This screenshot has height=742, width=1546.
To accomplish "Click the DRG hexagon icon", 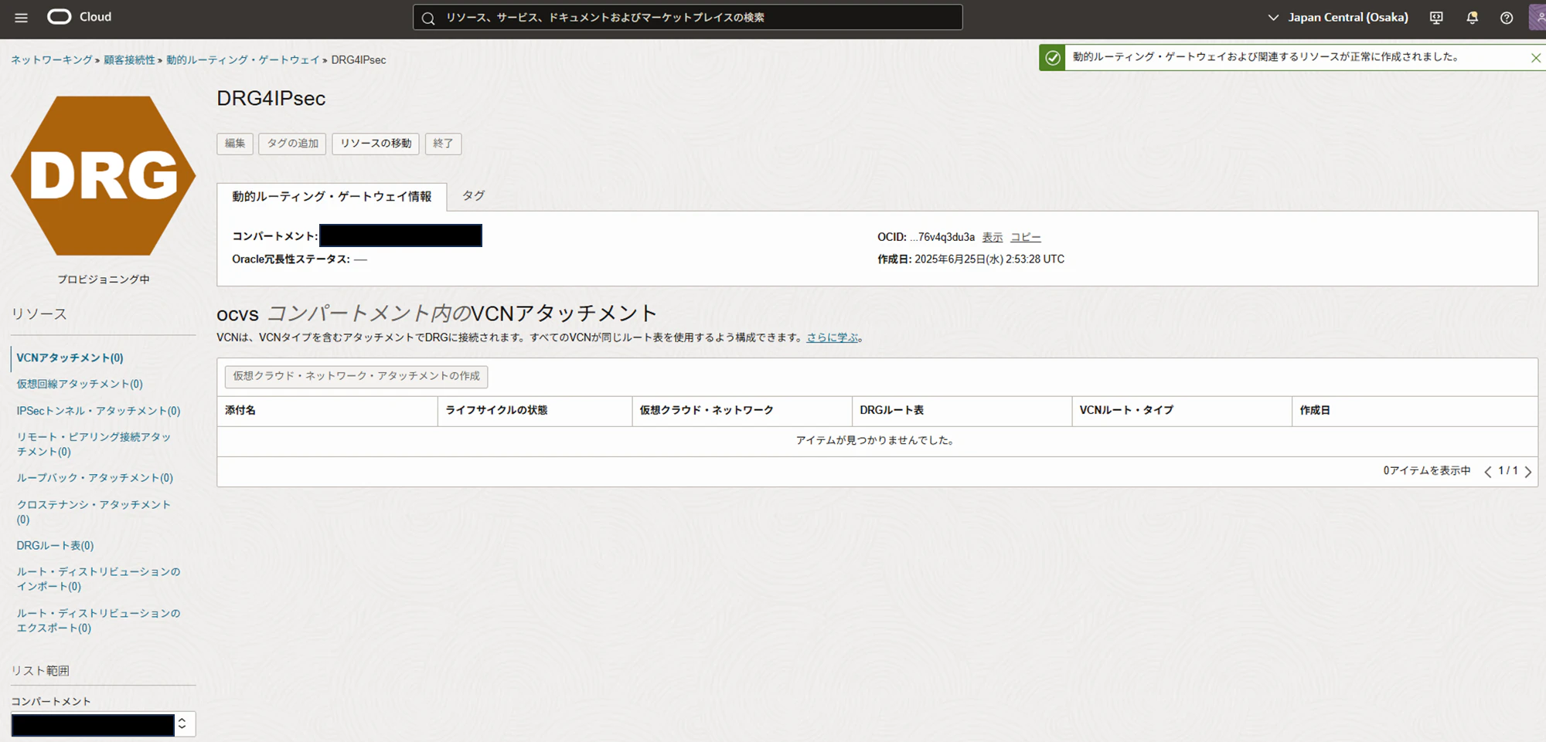I will pyautogui.click(x=104, y=176).
